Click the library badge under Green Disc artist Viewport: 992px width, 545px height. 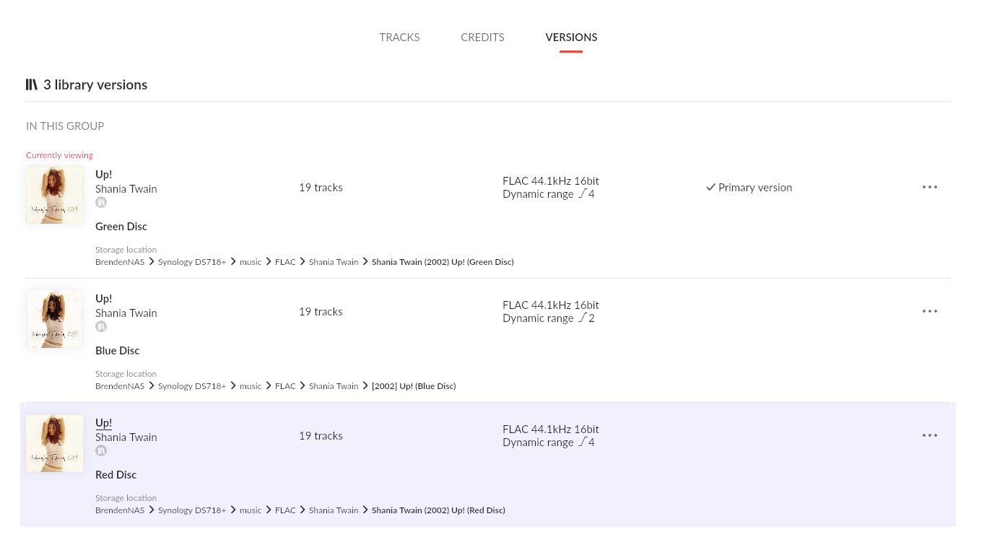point(102,202)
